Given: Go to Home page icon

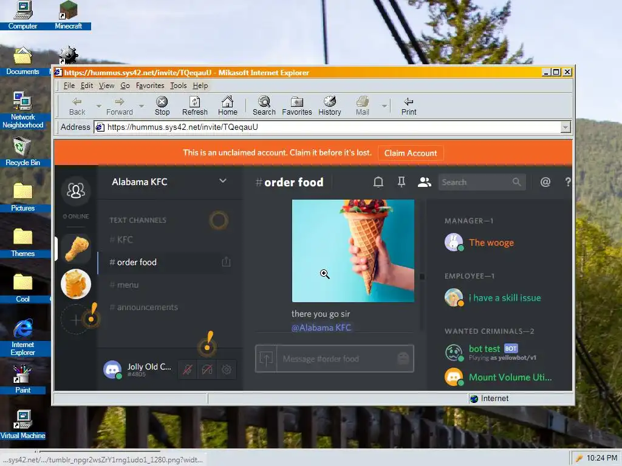Looking at the screenshot, I should tap(227, 106).
